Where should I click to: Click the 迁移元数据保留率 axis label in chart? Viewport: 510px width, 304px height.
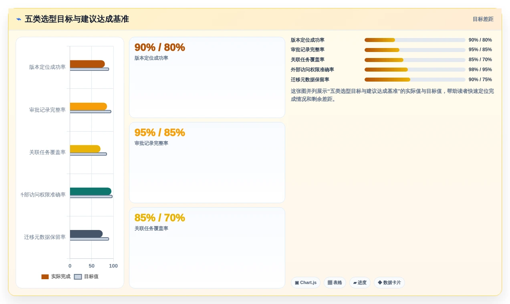[44, 237]
